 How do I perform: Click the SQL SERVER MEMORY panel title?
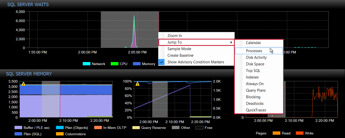(29, 74)
